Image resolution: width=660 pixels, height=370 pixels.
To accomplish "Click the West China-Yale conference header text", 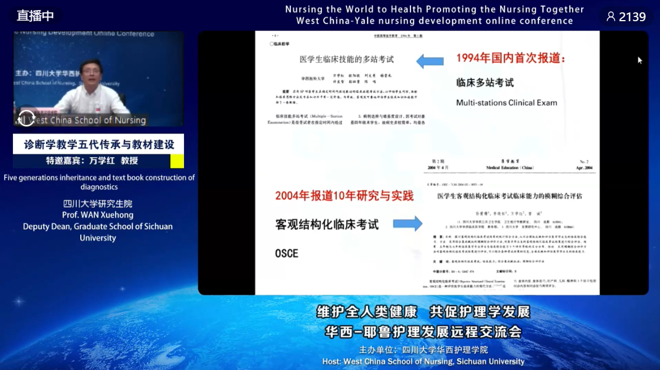I will pos(434,21).
